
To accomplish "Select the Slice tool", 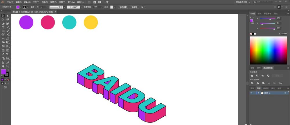I will 8,62.
